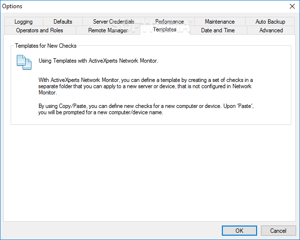
Task: Open the Maintenance tab
Action: [x=219, y=22]
